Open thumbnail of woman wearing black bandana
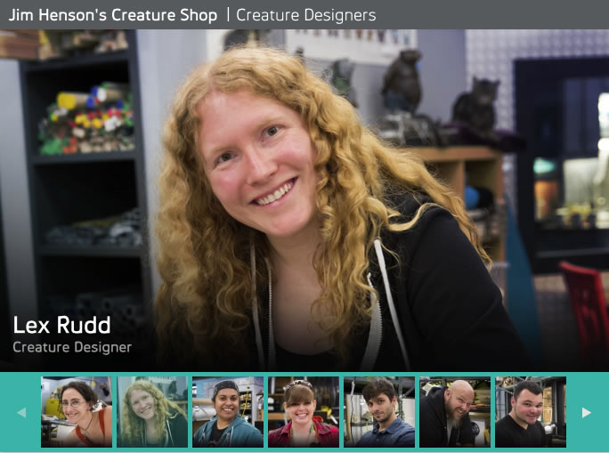Image resolution: width=609 pixels, height=453 pixels. click(x=228, y=412)
